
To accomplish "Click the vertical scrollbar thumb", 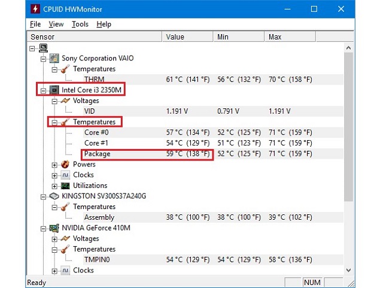I will click(x=348, y=127).
